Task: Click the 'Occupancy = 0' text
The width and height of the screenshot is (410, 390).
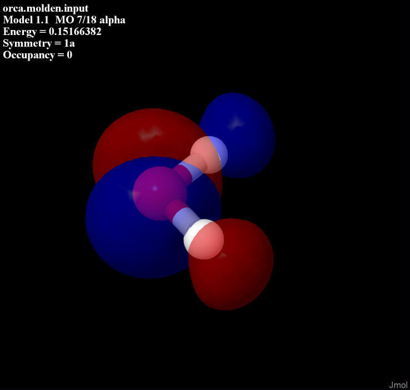Action: tap(37, 55)
